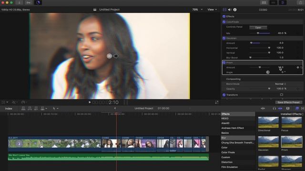Click the fullscreen viewer arrows icon
Viewport: 305px width, 171px height.
216,103
